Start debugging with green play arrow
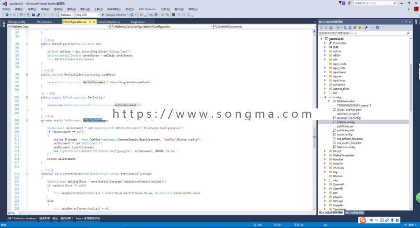 [x=103, y=15]
